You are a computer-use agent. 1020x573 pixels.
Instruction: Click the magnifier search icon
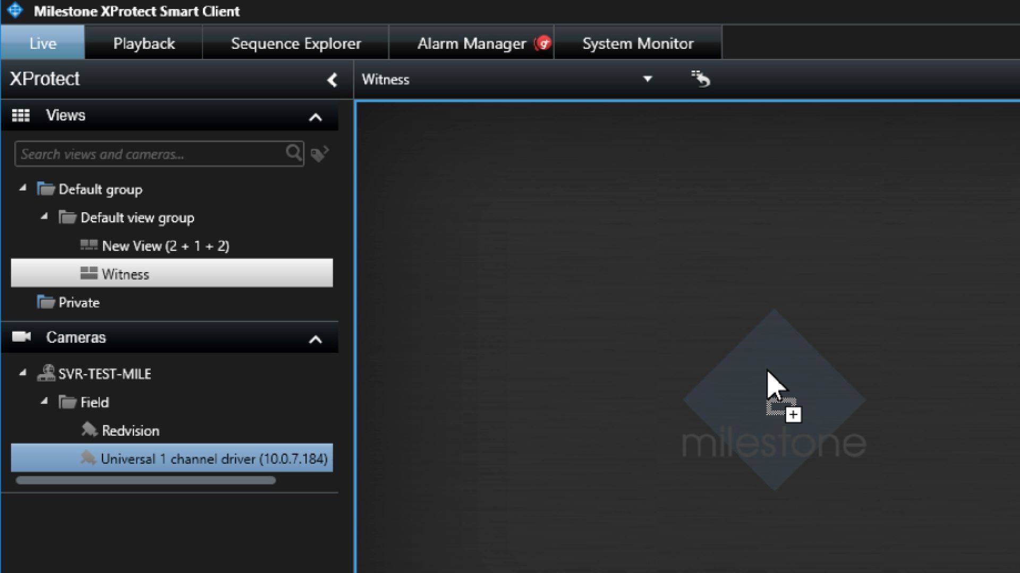coord(294,153)
